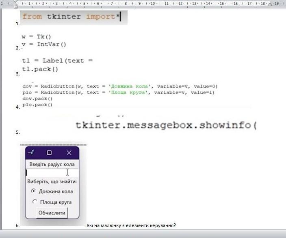Click the maximize square in tkinter window
Image resolution: width=286 pixels, height=238 pixels.
[x=49, y=152]
